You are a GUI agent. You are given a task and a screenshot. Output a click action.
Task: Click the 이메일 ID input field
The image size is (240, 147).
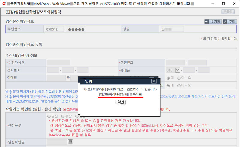pyautogui.click(x=56, y=78)
